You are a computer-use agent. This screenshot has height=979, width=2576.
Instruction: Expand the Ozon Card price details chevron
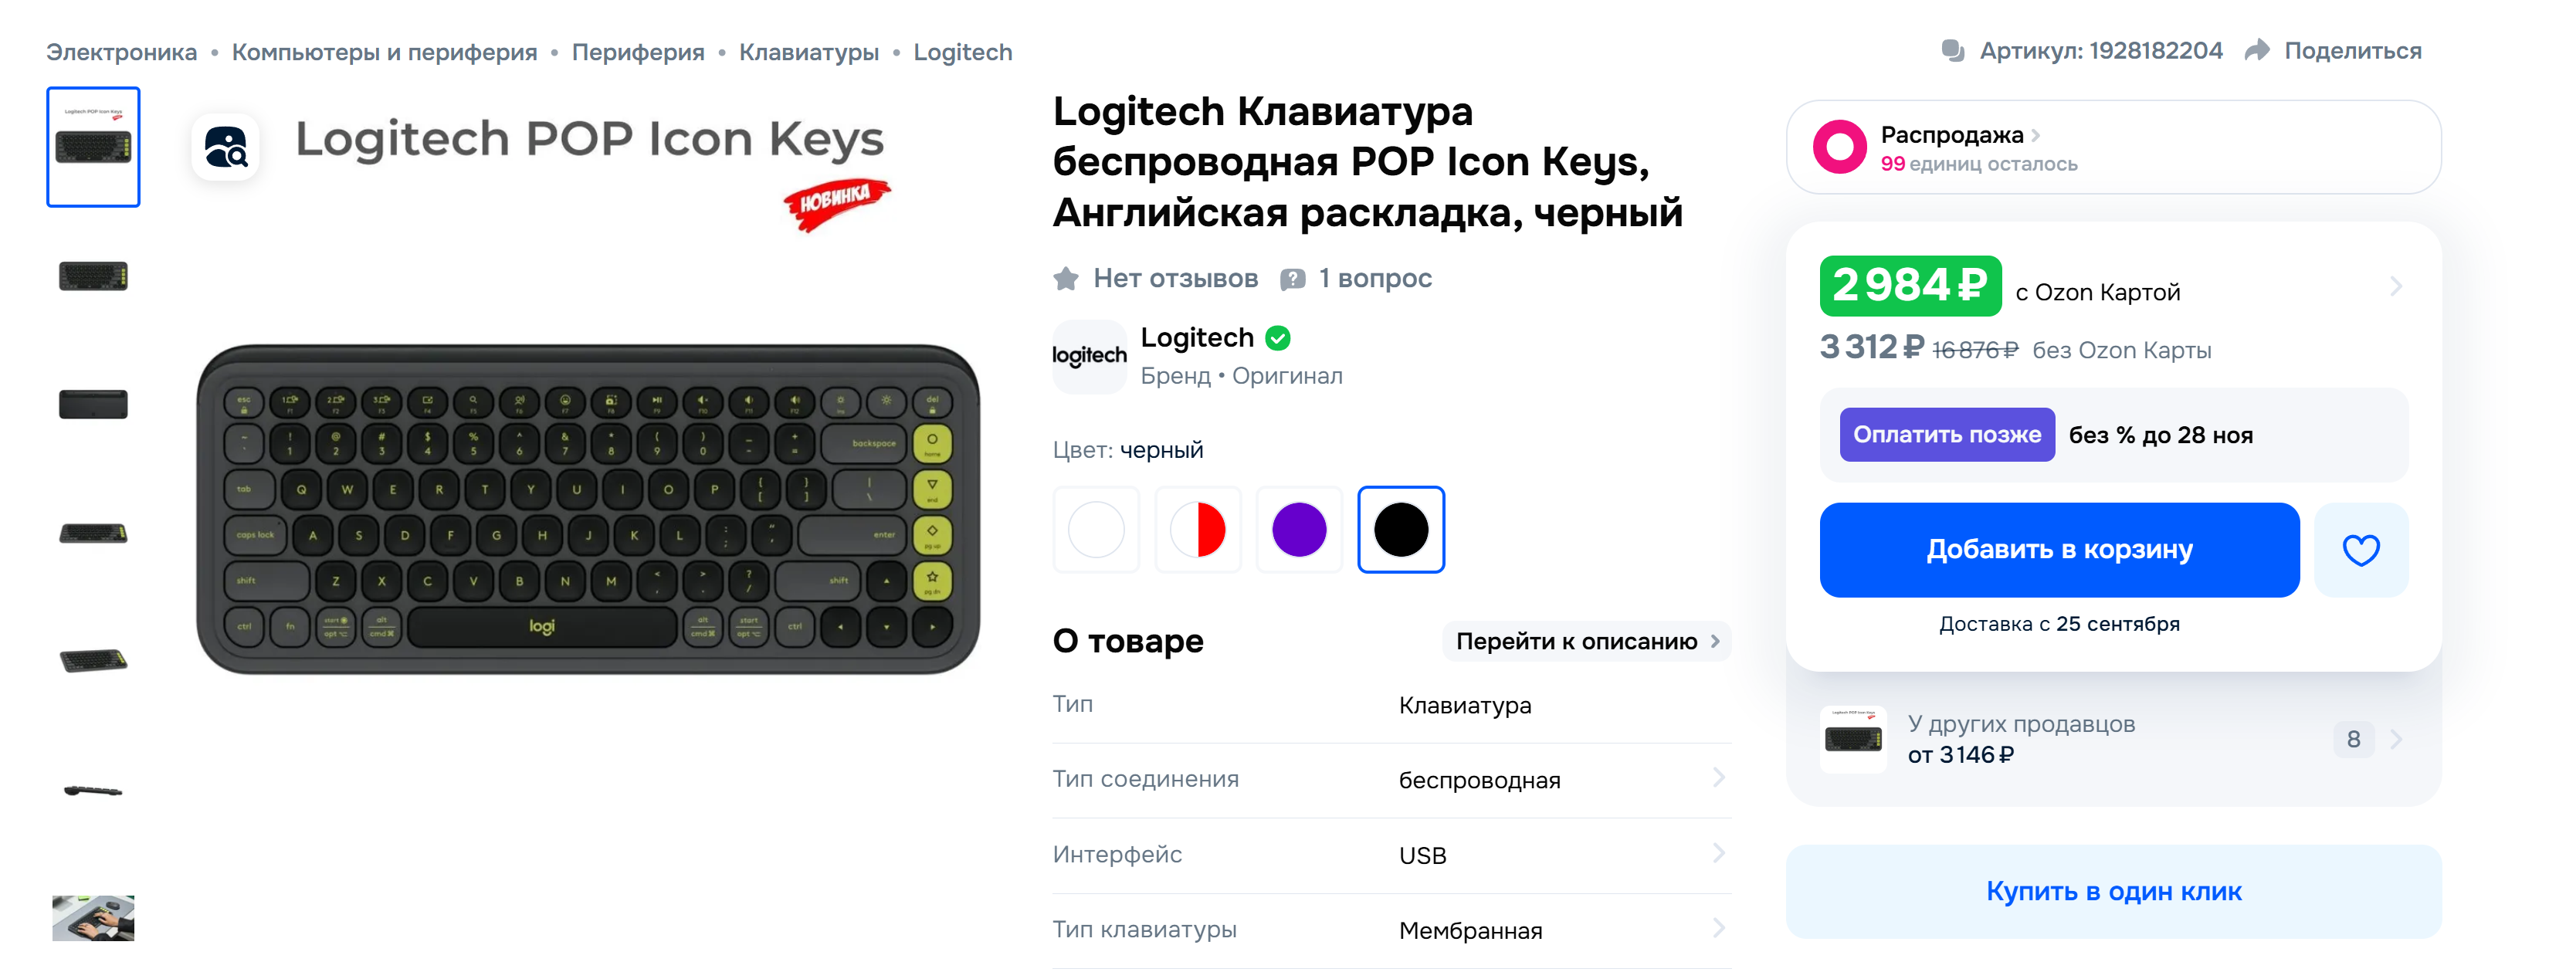click(x=2396, y=287)
